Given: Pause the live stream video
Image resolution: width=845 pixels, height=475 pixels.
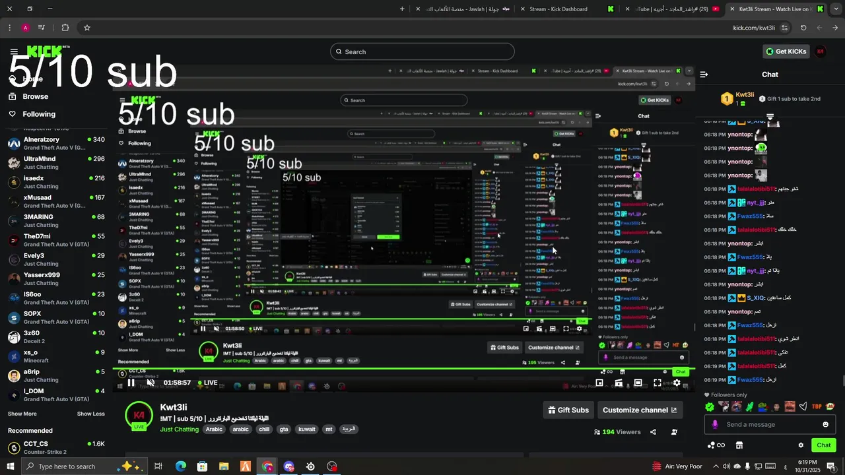Looking at the screenshot, I should [131, 383].
